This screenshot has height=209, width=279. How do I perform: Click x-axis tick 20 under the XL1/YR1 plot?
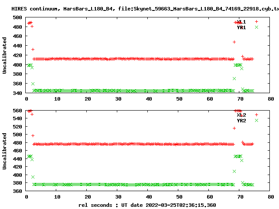(x=88, y=99)
